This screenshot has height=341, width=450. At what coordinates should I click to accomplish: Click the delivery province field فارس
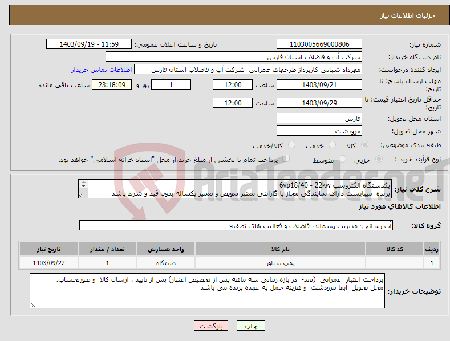pyautogui.click(x=319, y=118)
